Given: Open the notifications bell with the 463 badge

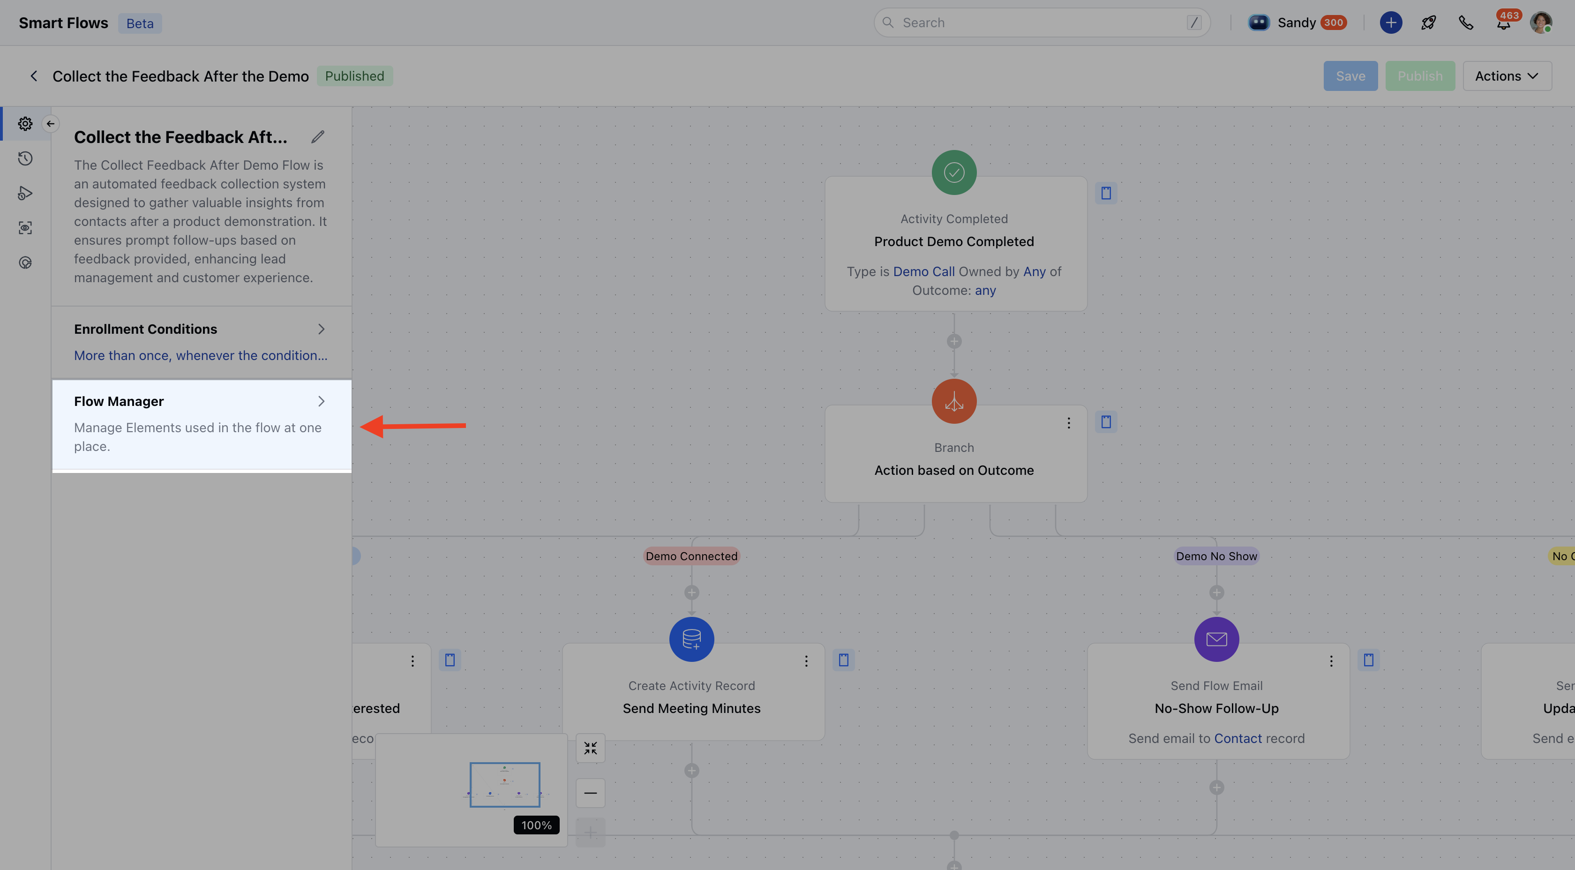Looking at the screenshot, I should click(x=1503, y=23).
